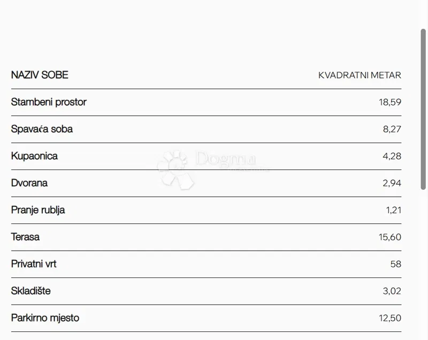Click the Privatni vrt row label
The image size is (428, 340).
coord(34,264)
